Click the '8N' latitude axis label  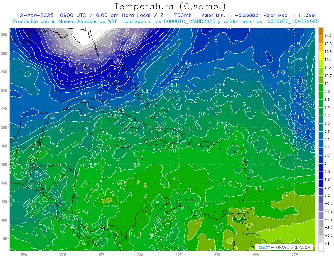coord(6,239)
